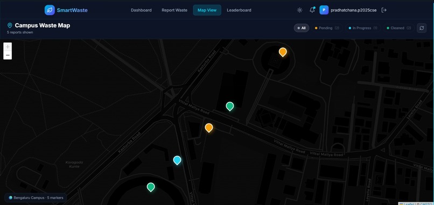Filter map by Cleaned reports
The width and height of the screenshot is (434, 205).
[399, 28]
